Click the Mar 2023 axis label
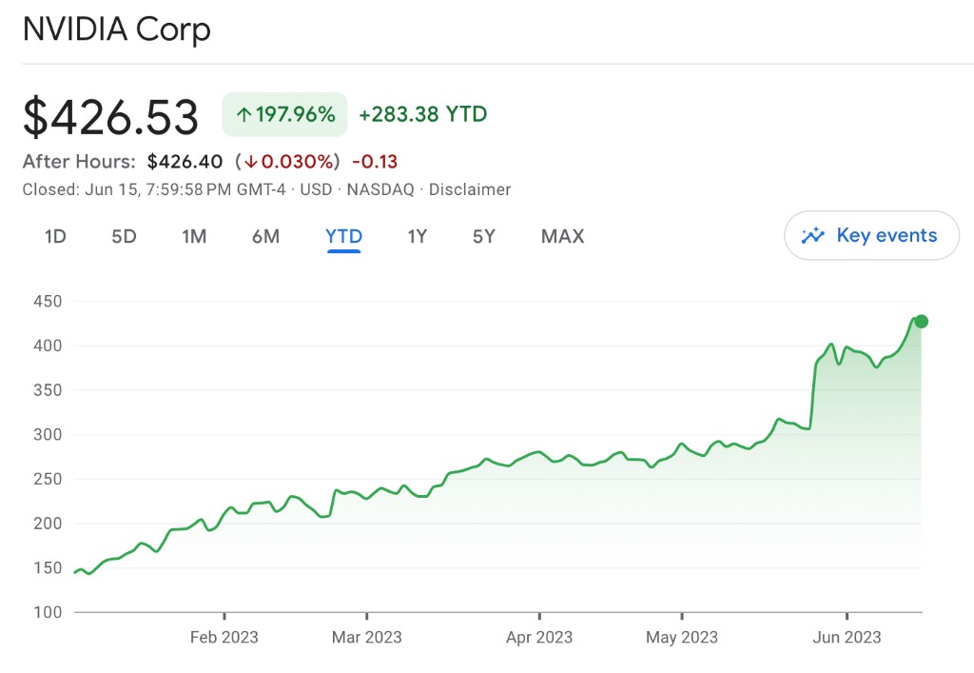 (x=366, y=637)
